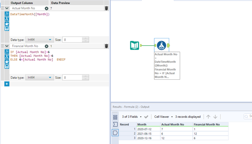252x144 pixels.
Task: Click the Actual Month No column header
Action: click(177, 124)
